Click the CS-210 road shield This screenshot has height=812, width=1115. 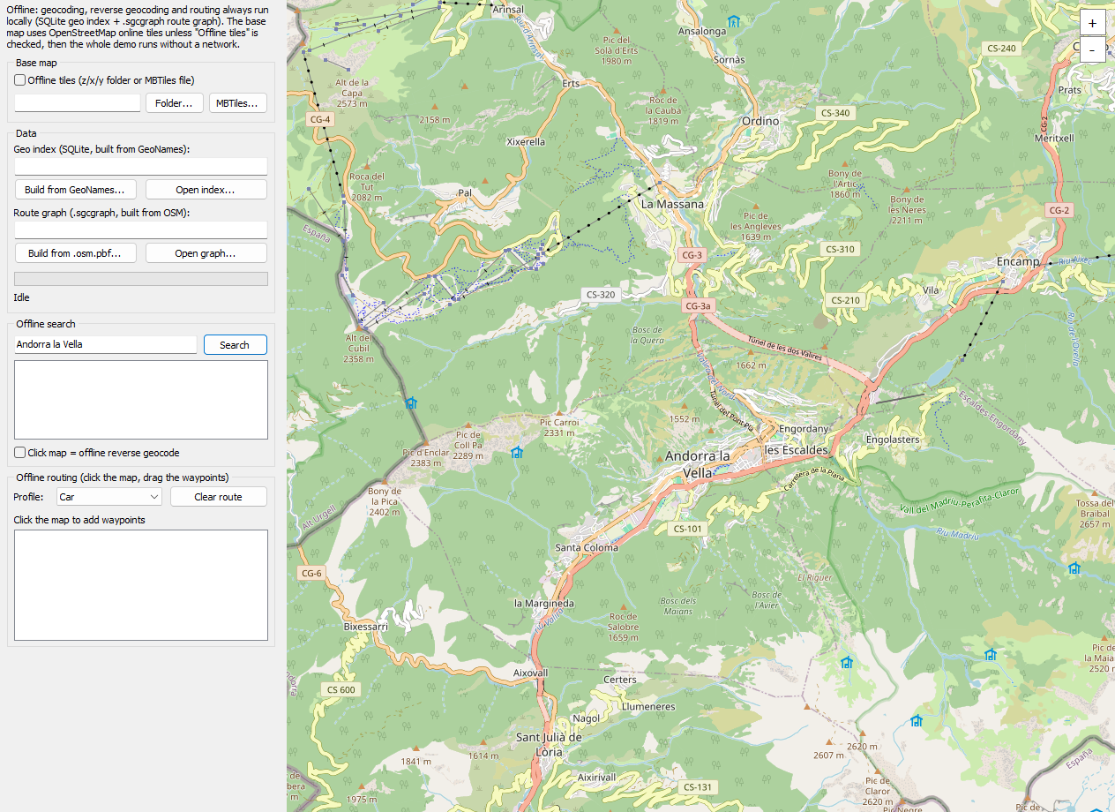coord(845,301)
